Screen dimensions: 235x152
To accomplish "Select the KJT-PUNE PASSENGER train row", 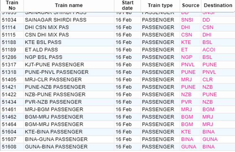I will click(118, 65).
